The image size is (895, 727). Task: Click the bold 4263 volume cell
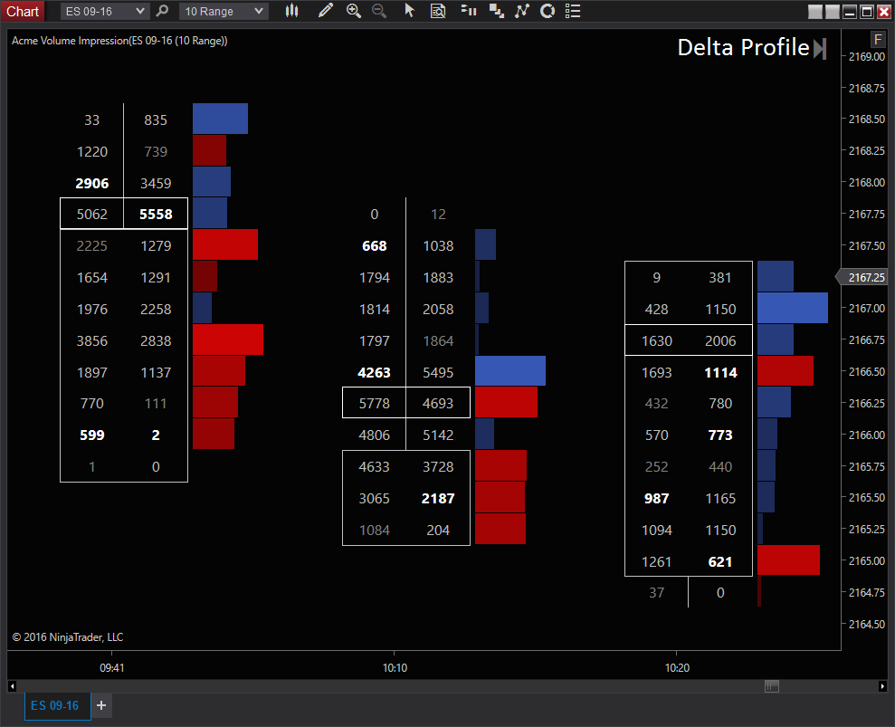[x=375, y=373]
